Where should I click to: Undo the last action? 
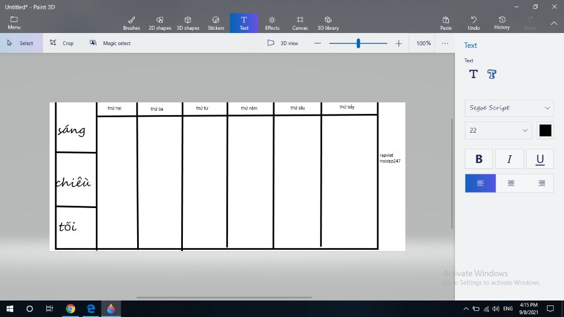pyautogui.click(x=474, y=23)
